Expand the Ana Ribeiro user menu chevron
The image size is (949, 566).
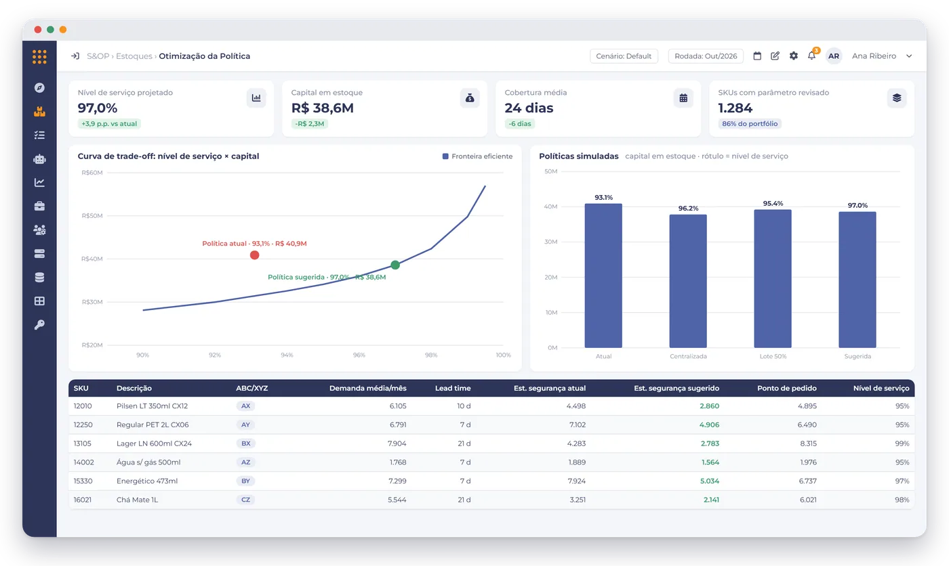pyautogui.click(x=909, y=56)
